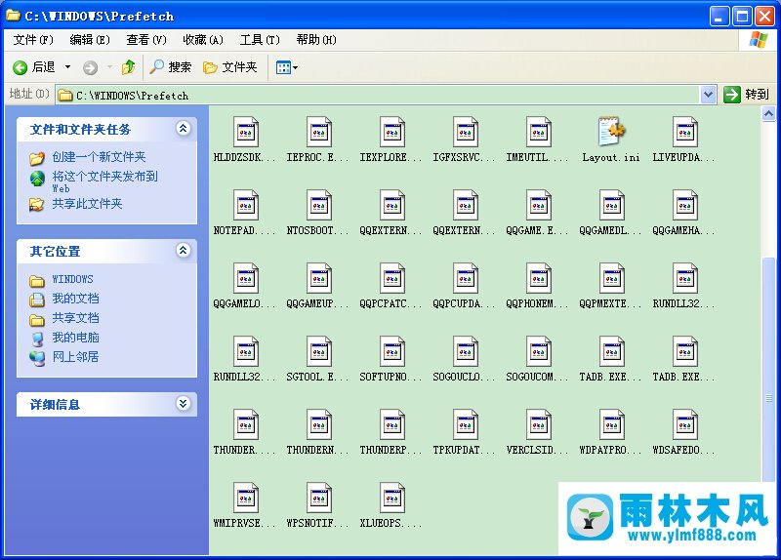Screen dimensions: 781x560
Task: Open the Back button history dropdown arrow
Action: coord(67,67)
